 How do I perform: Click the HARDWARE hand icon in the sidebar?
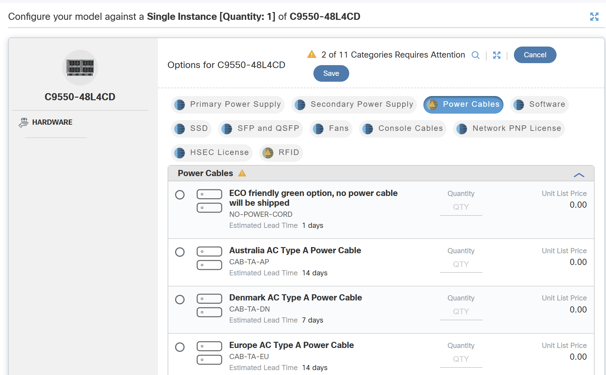pos(23,122)
